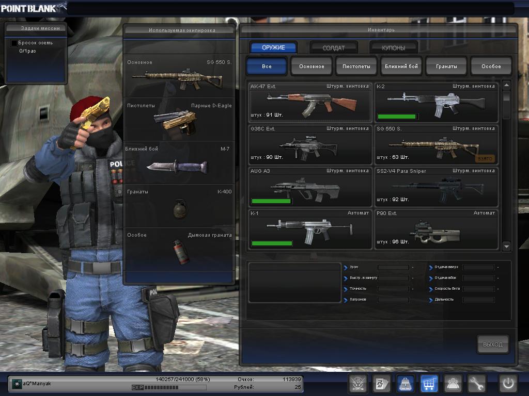529x396 pixels.
Task: Click inventory scrollbar down arrow
Action: 506,246
